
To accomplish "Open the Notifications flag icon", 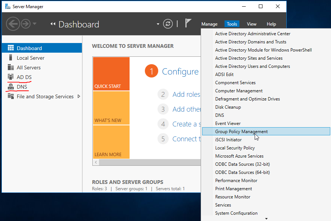I will [x=188, y=23].
